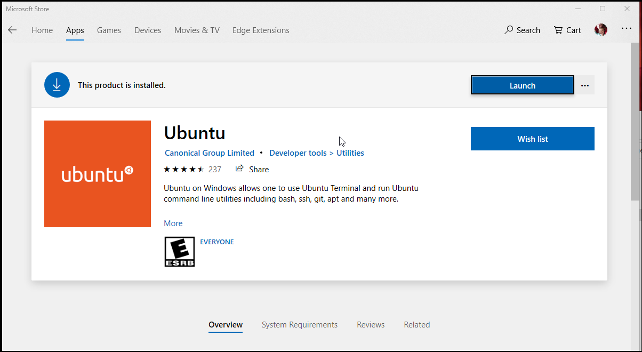Open the more options button beside Launch
The height and width of the screenshot is (352, 642).
(x=585, y=85)
